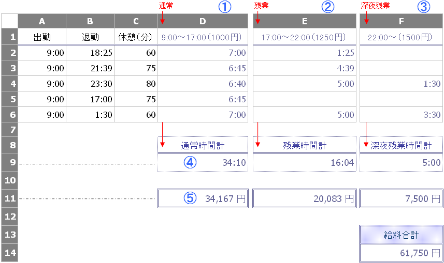Select row 9 header
Image resolution: width=444 pixels, height=263 pixels.
point(10,162)
